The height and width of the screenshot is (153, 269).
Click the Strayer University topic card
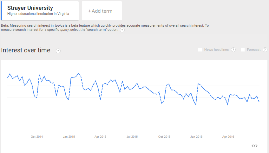coord(40,11)
